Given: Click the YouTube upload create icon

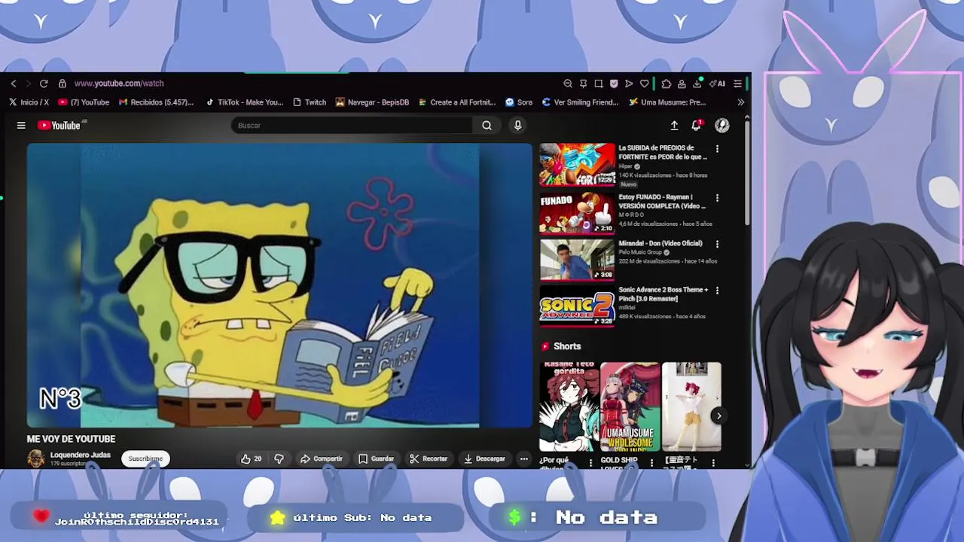Looking at the screenshot, I should (x=674, y=126).
